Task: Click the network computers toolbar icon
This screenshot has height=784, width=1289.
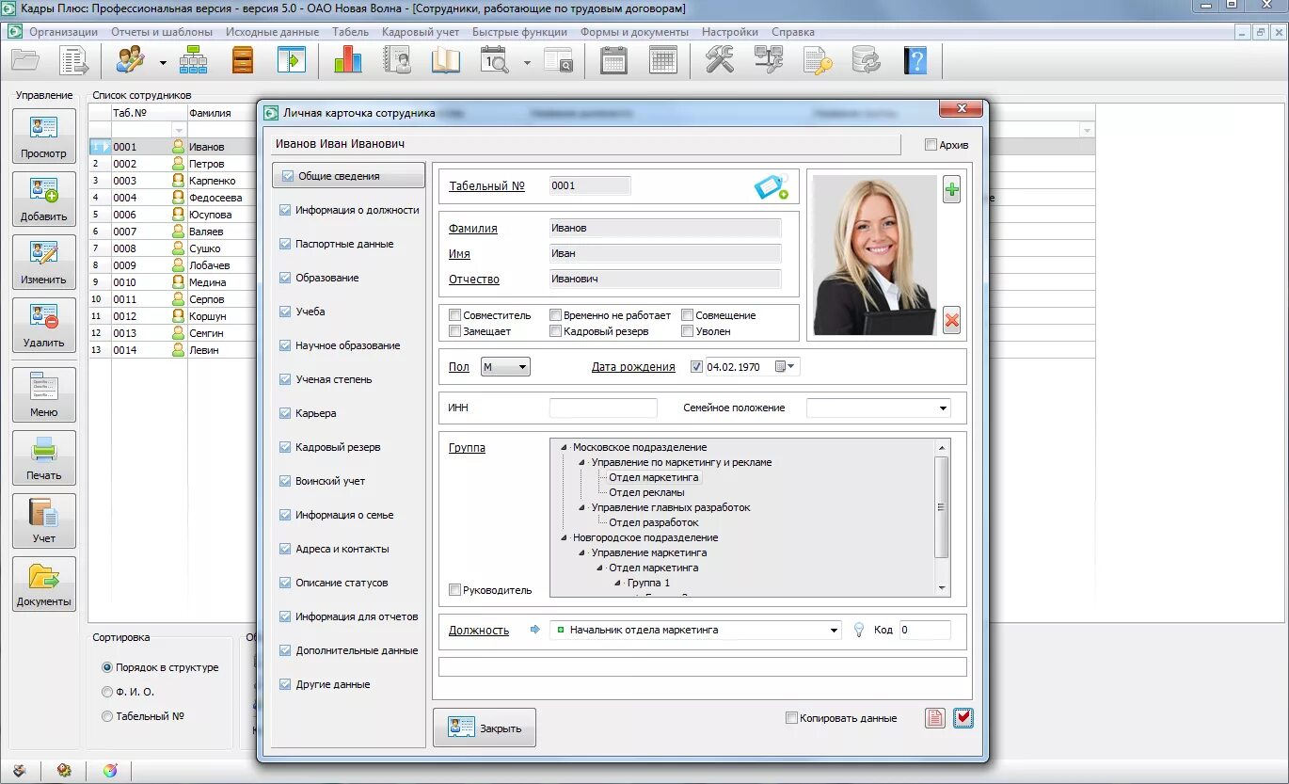Action: pos(769,60)
